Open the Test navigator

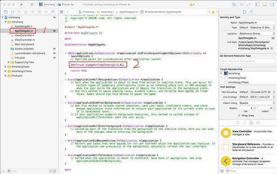coord(33,12)
